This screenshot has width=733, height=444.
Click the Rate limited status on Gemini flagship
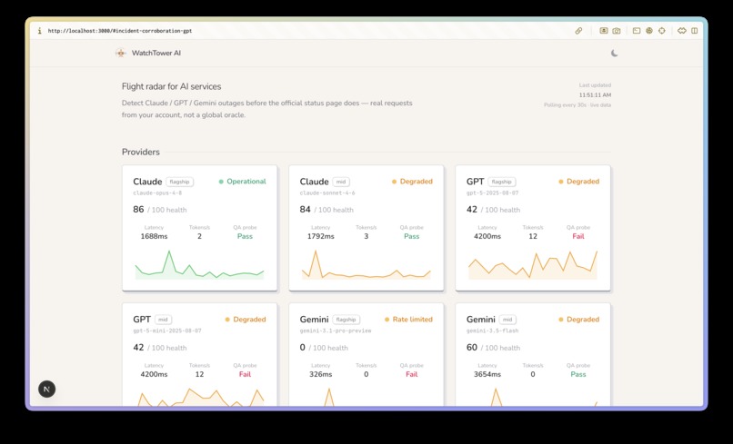[x=408, y=320]
